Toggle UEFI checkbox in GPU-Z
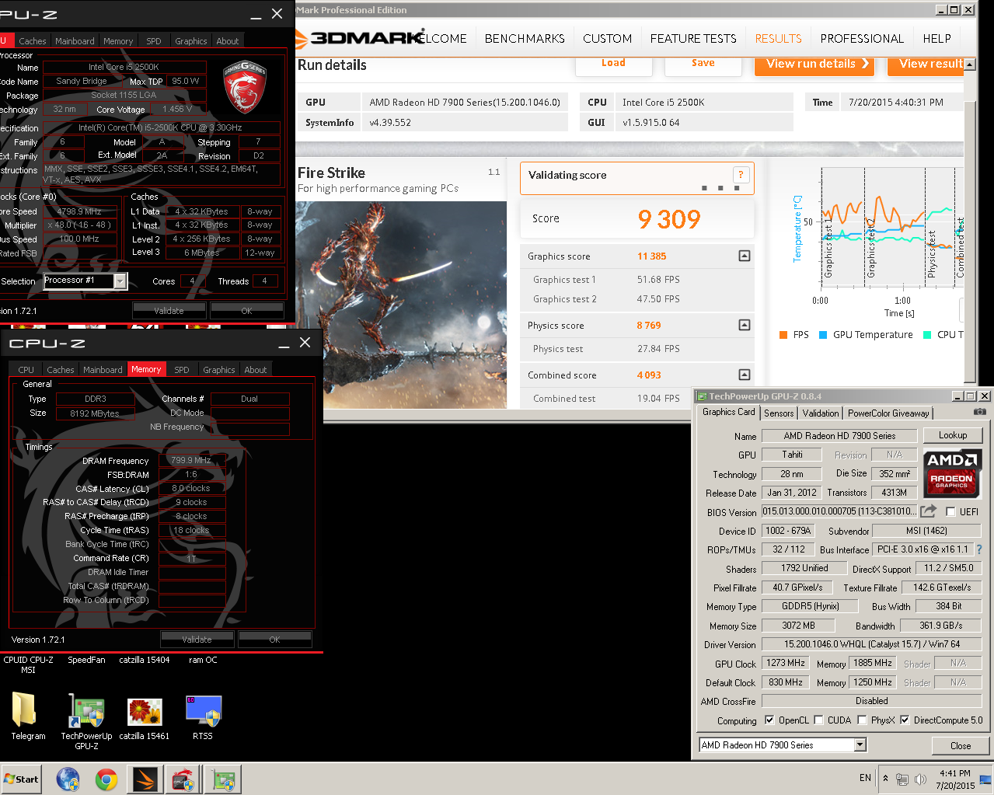 pos(950,511)
